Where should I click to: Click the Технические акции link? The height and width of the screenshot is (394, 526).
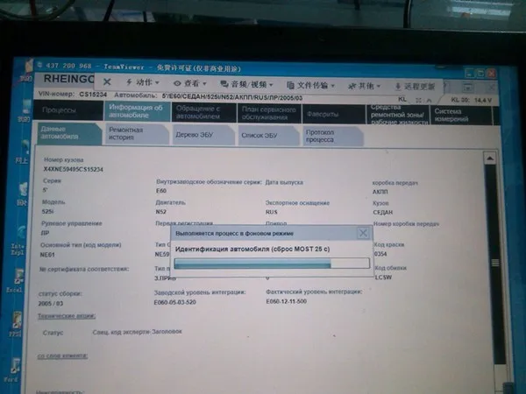coord(67,315)
